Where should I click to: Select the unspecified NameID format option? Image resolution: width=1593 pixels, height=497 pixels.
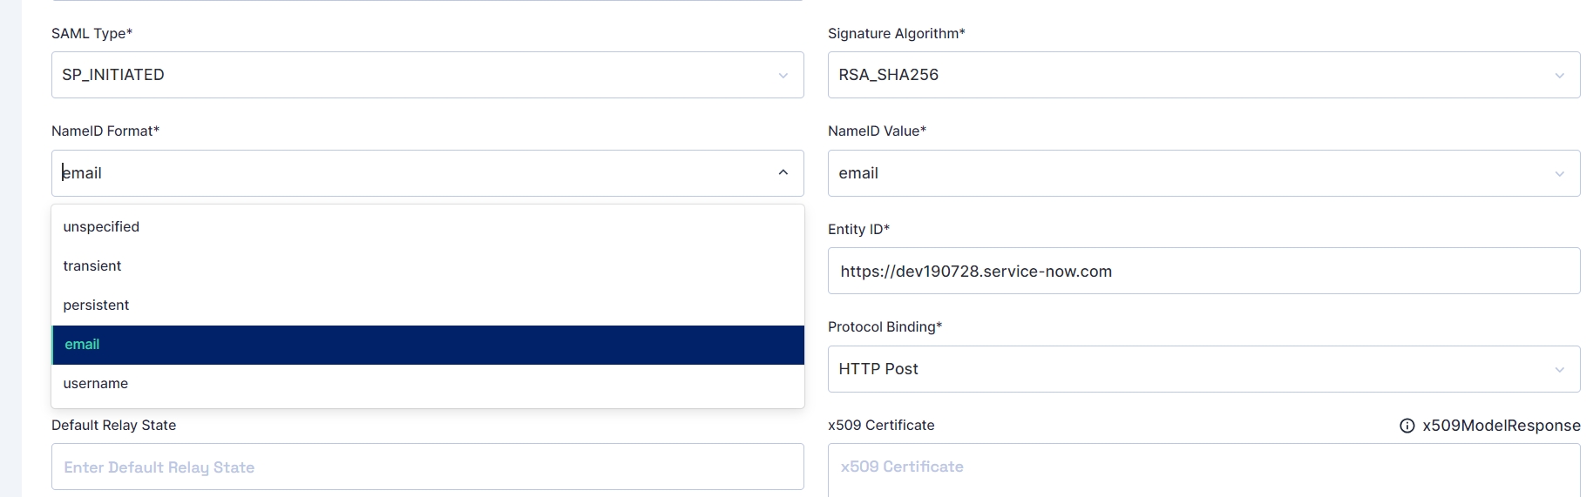101,226
